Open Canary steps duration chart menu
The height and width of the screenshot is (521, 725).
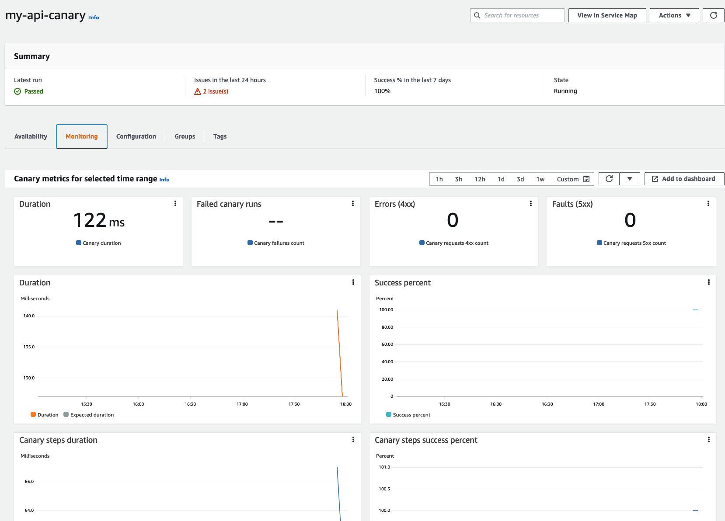click(x=353, y=440)
